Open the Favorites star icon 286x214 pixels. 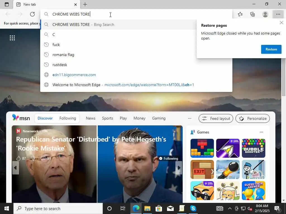(240, 14)
